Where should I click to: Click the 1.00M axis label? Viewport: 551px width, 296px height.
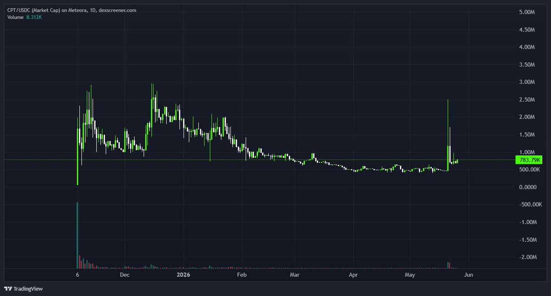click(527, 152)
